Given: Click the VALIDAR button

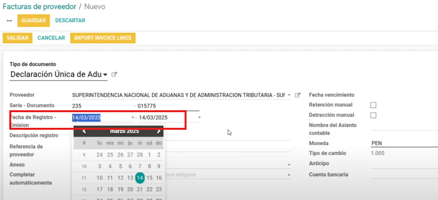Looking at the screenshot, I should pyautogui.click(x=17, y=38).
